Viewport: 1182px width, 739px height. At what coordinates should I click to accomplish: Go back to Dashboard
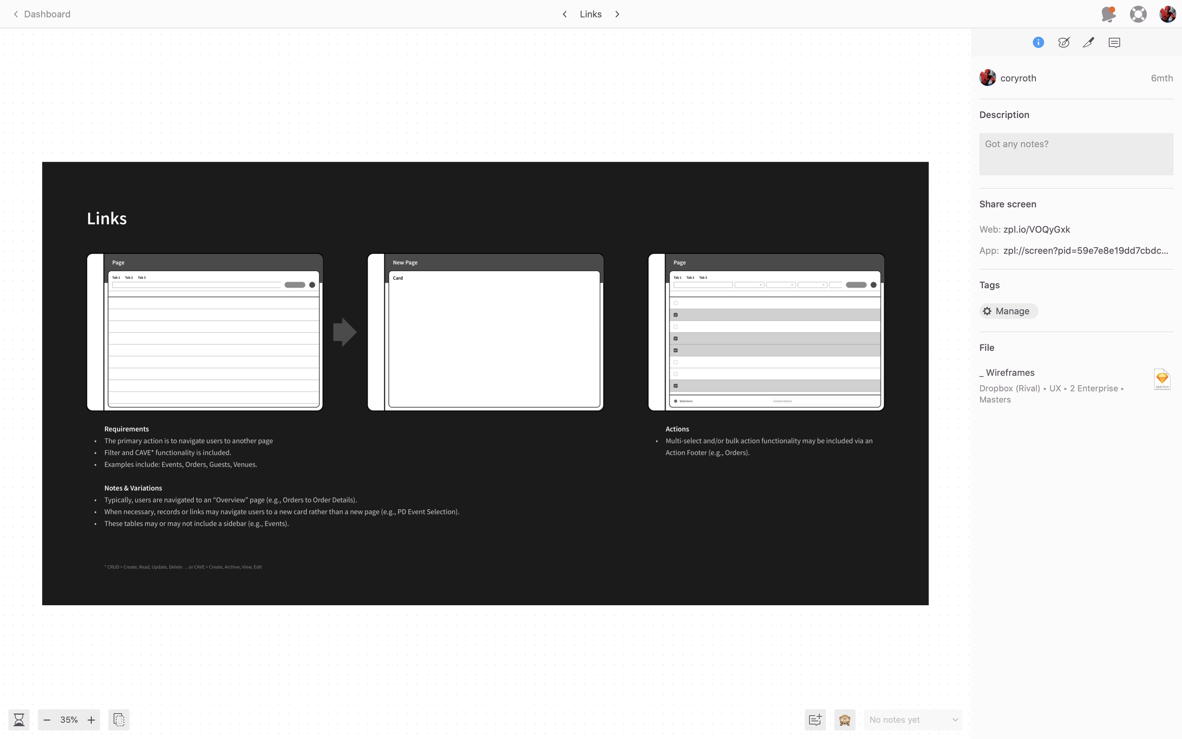(42, 14)
